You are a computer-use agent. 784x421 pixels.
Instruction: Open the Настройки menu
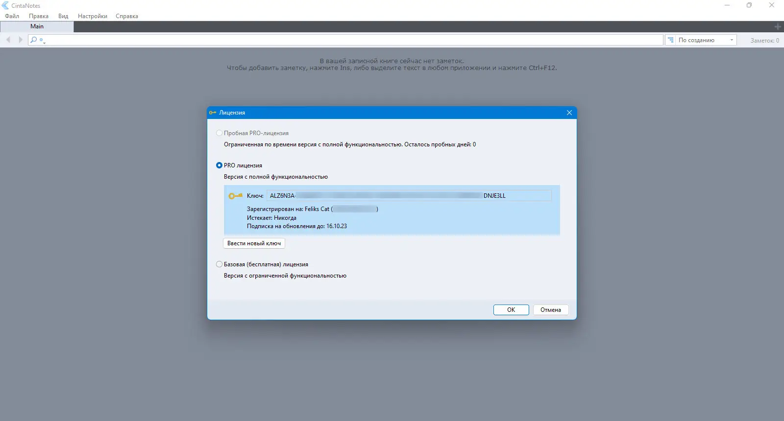(x=93, y=16)
